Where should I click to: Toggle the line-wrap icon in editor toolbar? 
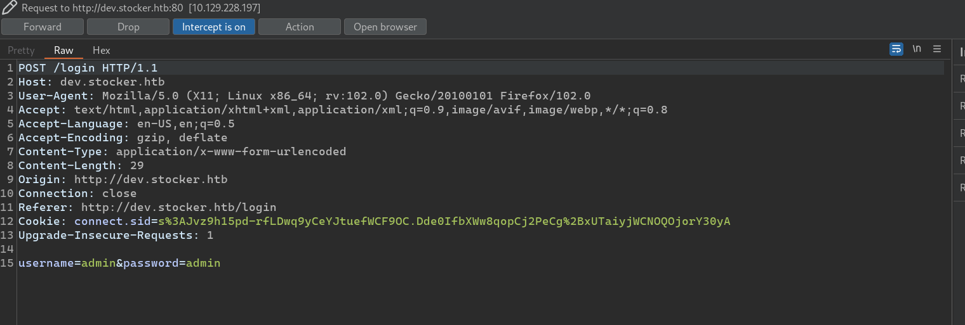[x=896, y=49]
